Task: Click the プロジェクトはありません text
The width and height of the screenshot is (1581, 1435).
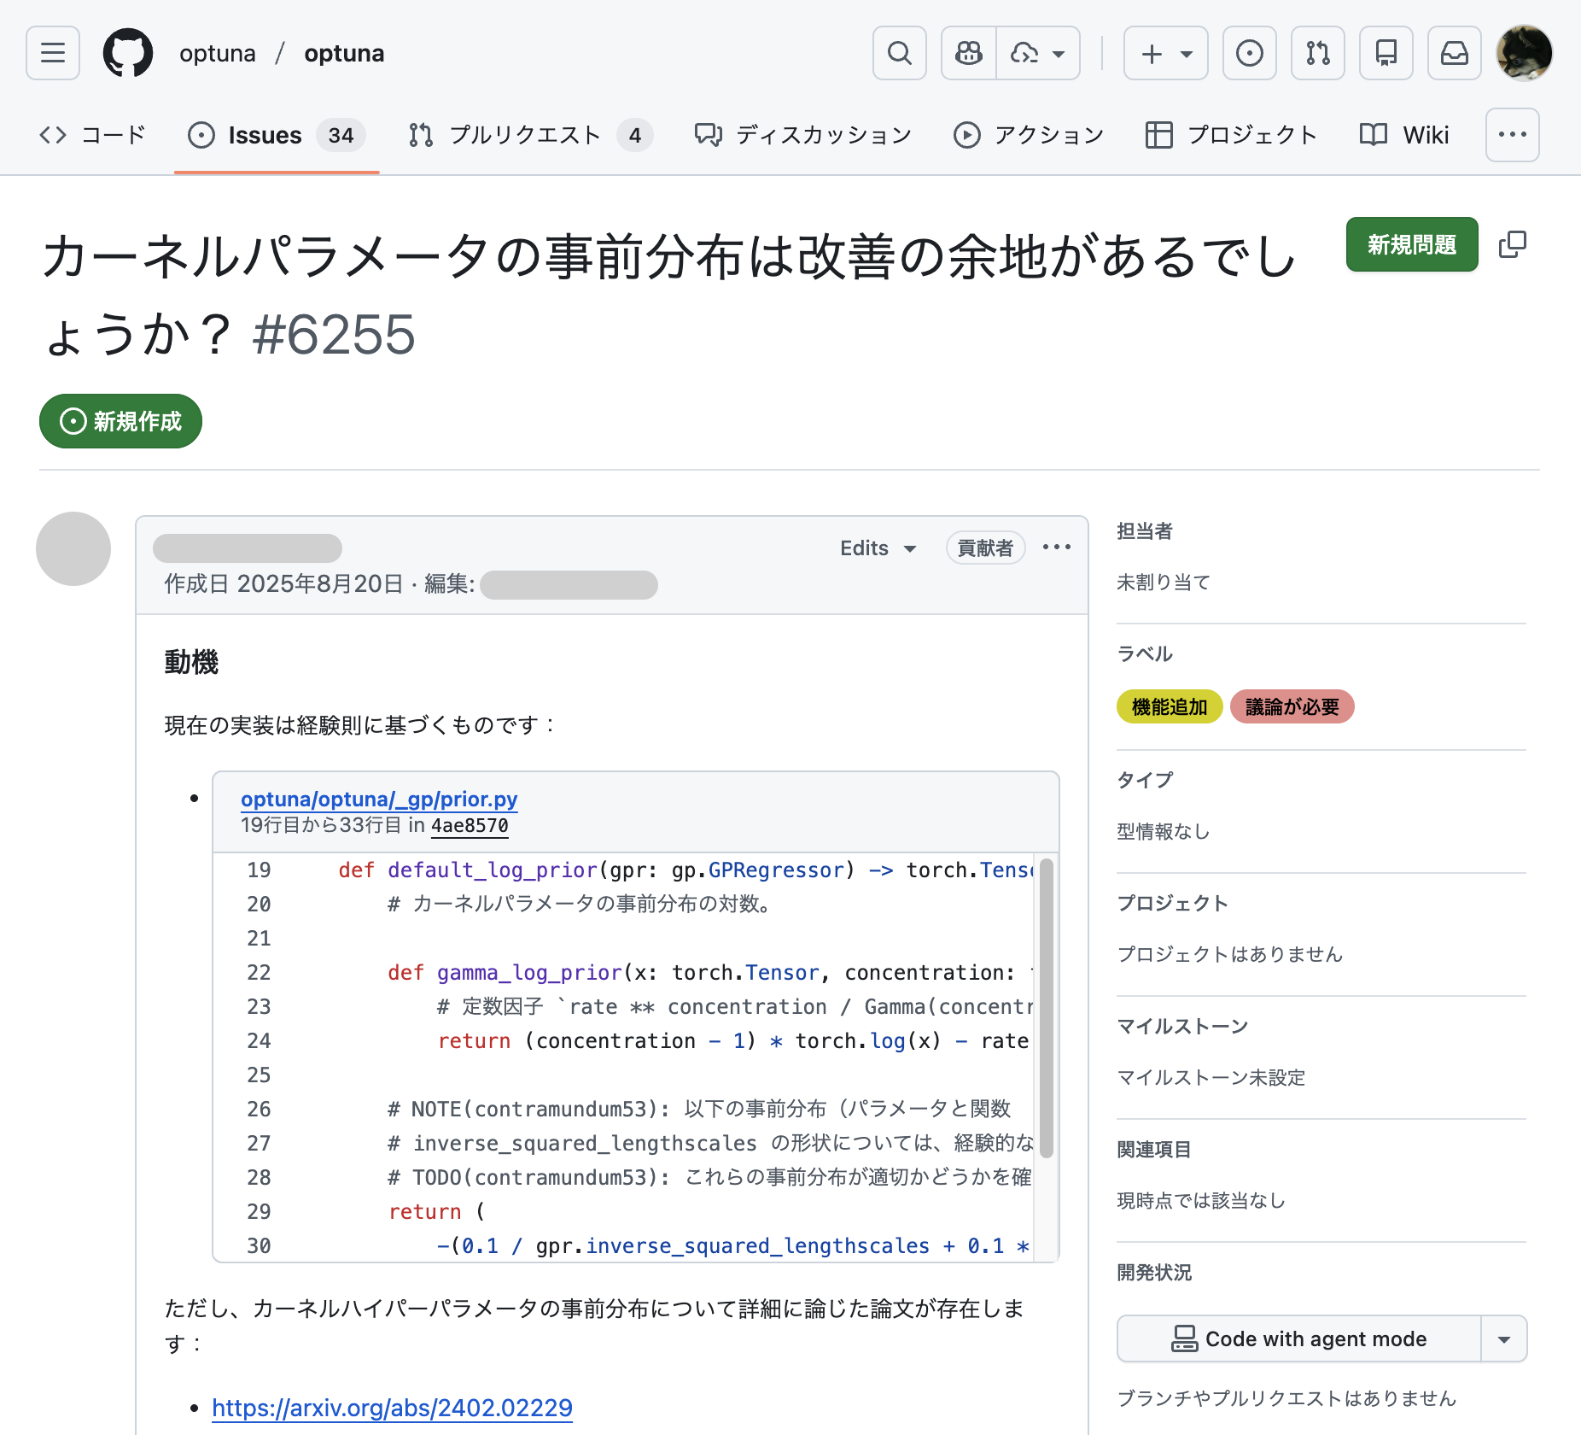Action: tap(1230, 954)
